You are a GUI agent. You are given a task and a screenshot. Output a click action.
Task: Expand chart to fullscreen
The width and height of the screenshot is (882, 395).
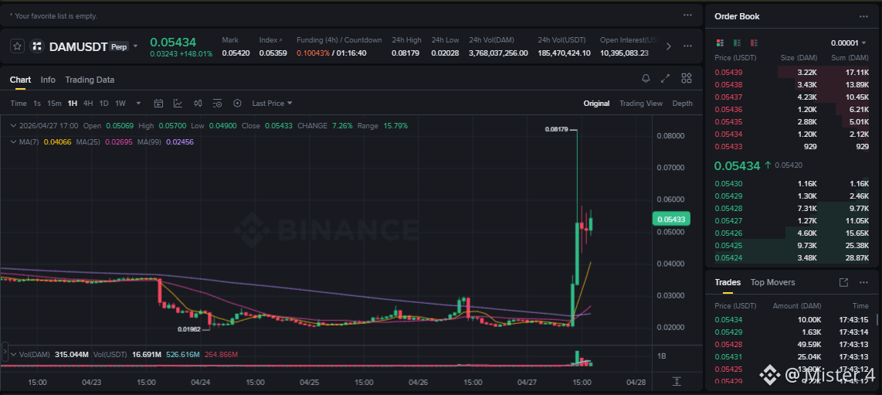pyautogui.click(x=666, y=78)
